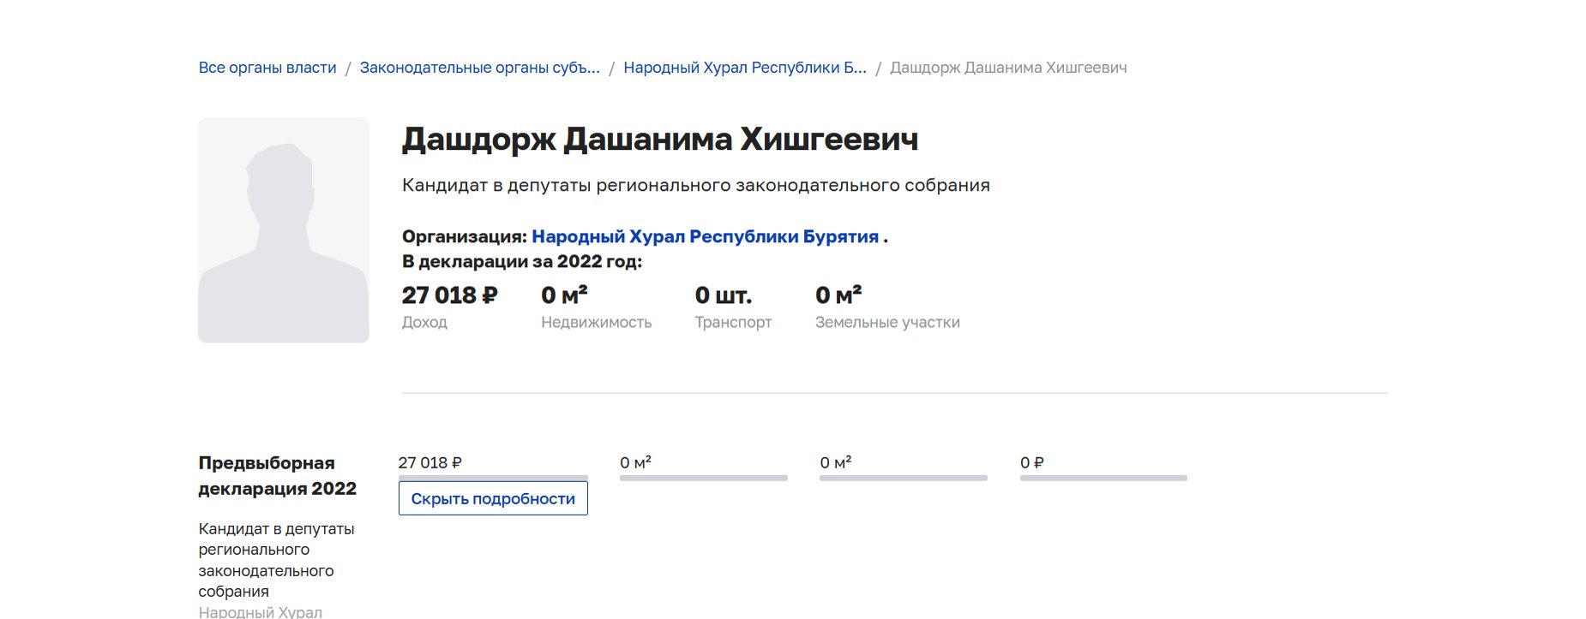1586x619 pixels.
Task: Click the progress bar under '0 ₽'
Action: (x=1103, y=478)
